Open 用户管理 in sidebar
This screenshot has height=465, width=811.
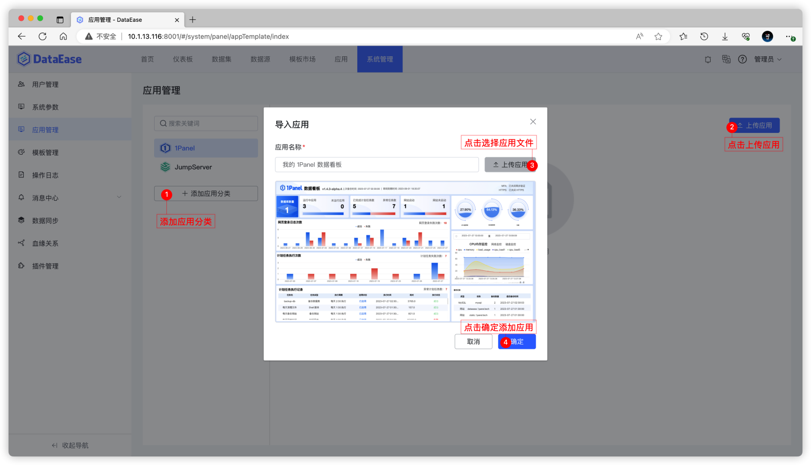(x=70, y=84)
